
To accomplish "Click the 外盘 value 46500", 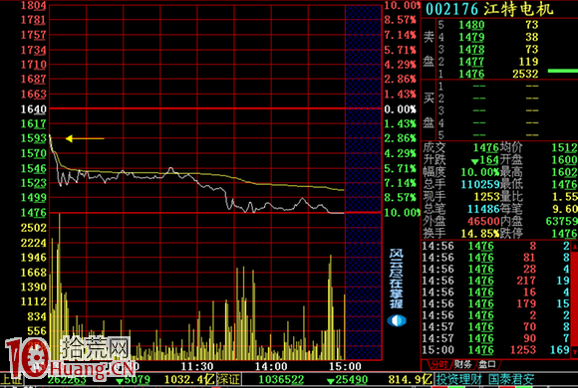I will point(483,221).
